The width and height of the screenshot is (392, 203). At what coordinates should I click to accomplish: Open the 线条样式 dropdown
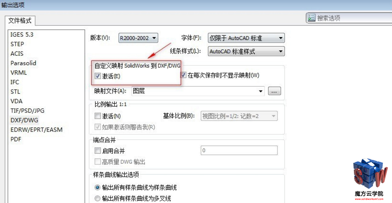click(x=246, y=51)
